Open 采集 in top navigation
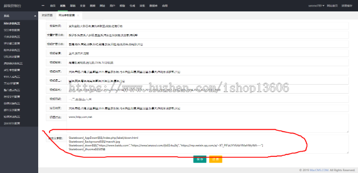358x173 pixels. (x=142, y=6)
